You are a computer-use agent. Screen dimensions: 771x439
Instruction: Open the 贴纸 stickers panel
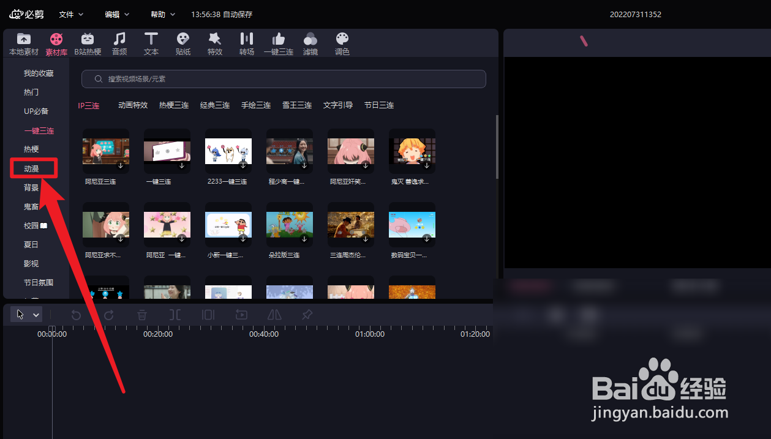click(x=183, y=44)
